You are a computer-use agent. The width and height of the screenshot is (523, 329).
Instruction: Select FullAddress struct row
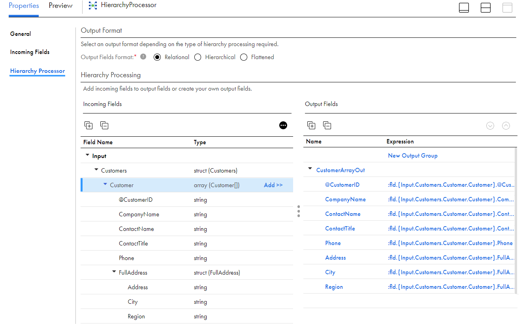(x=187, y=273)
